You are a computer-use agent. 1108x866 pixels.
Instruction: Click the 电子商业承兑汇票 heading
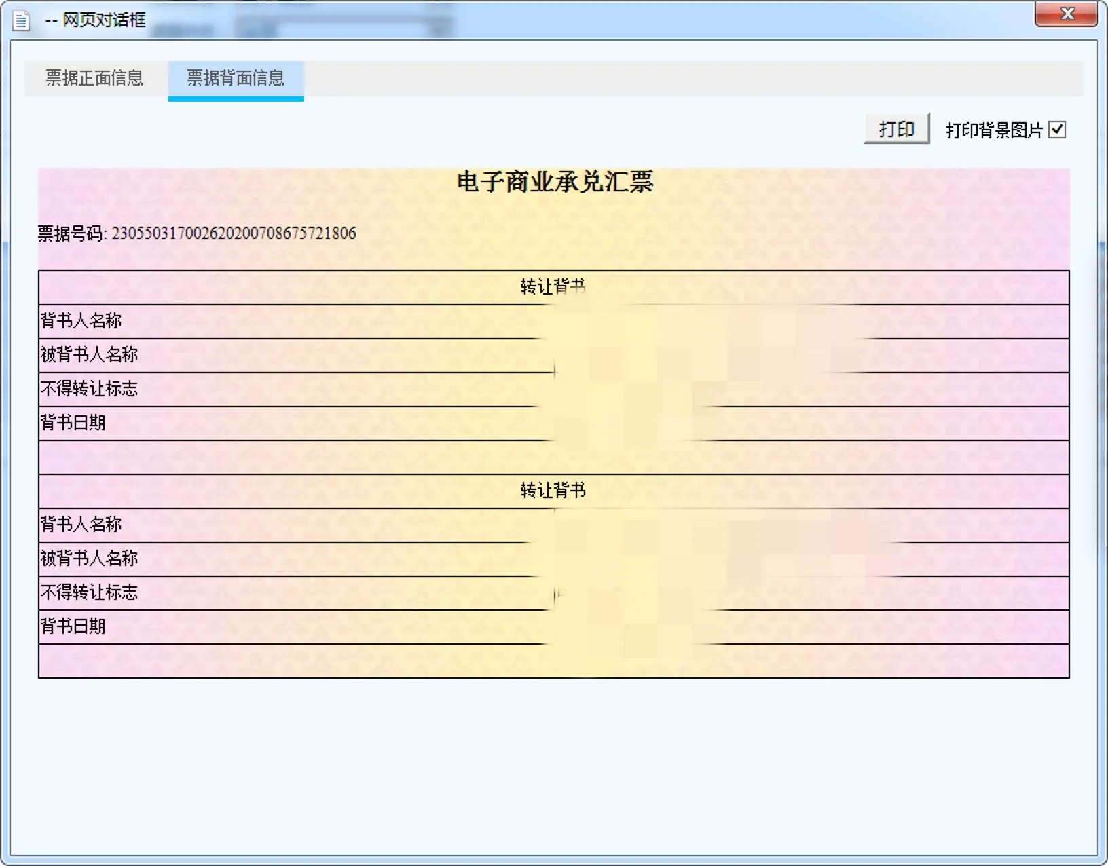pyautogui.click(x=554, y=182)
